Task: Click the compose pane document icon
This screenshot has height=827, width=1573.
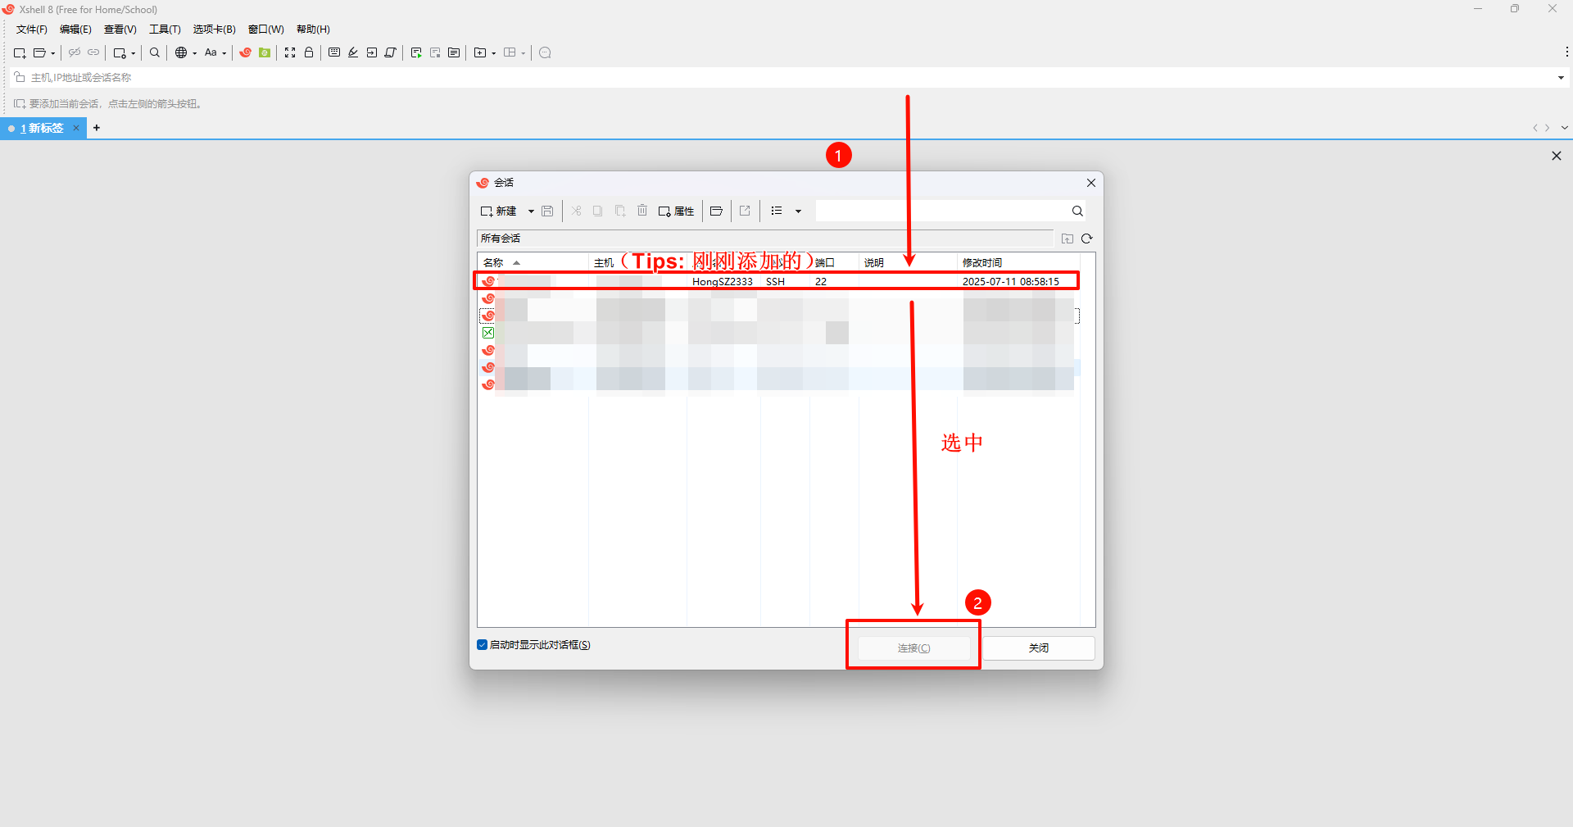Action: (x=454, y=52)
